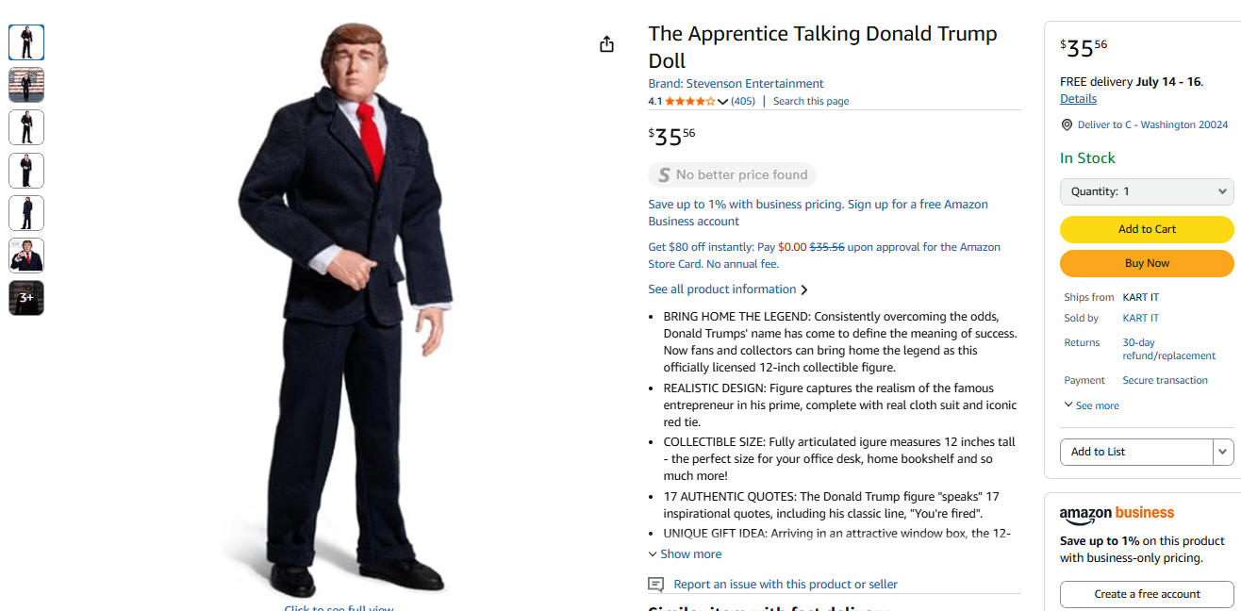1241x611 pixels.
Task: Click 'Create a free account' button
Action: pos(1147,594)
